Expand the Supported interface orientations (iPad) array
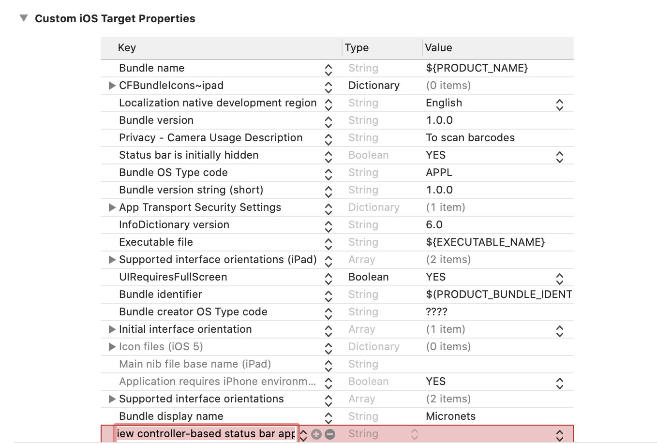The image size is (657, 444). pos(112,260)
